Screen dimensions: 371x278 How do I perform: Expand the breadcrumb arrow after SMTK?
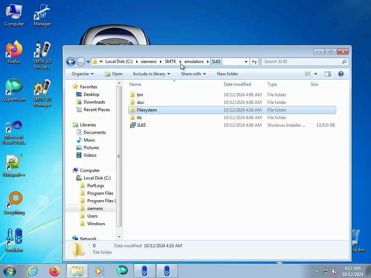point(180,62)
